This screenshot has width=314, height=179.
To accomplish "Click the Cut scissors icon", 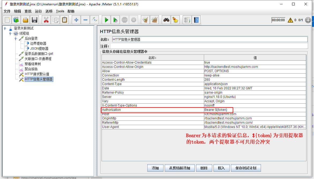I will point(46,20).
